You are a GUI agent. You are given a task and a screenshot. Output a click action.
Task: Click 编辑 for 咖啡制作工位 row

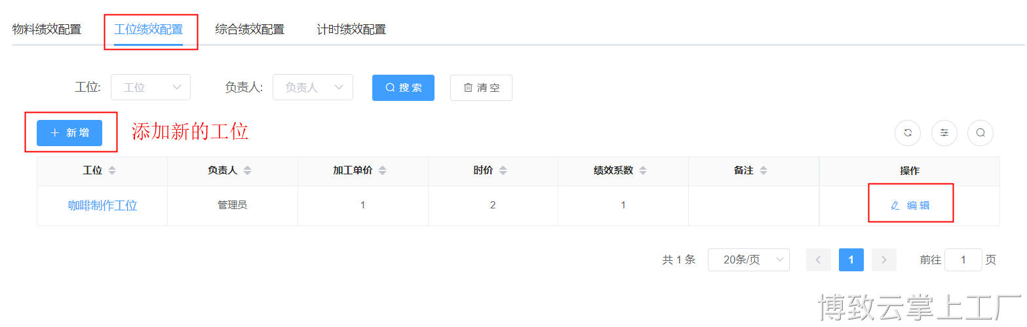[x=910, y=206]
